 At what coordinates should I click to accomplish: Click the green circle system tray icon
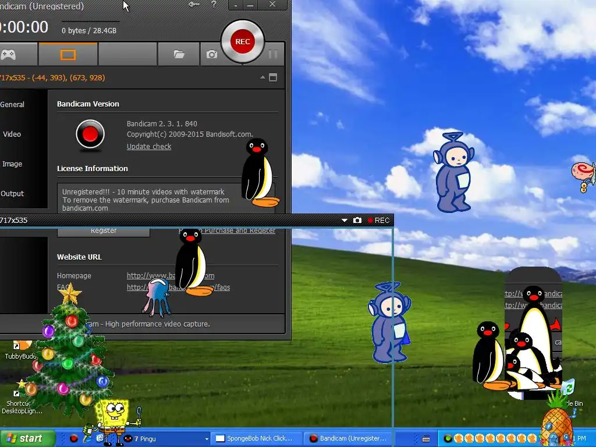[448, 439]
